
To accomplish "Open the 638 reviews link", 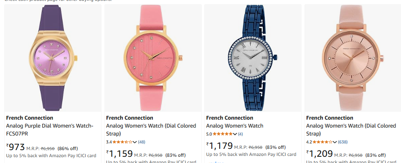I will 343,142.
